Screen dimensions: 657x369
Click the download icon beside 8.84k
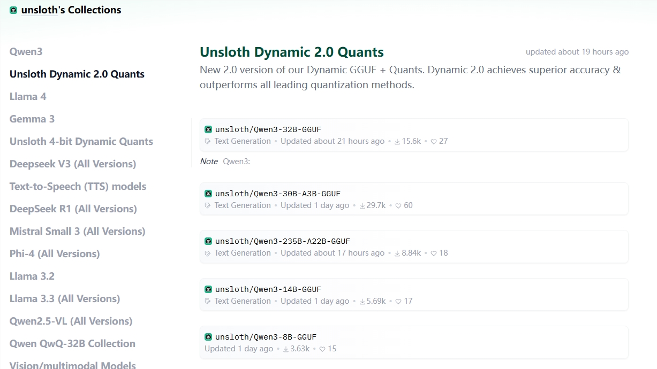point(397,253)
